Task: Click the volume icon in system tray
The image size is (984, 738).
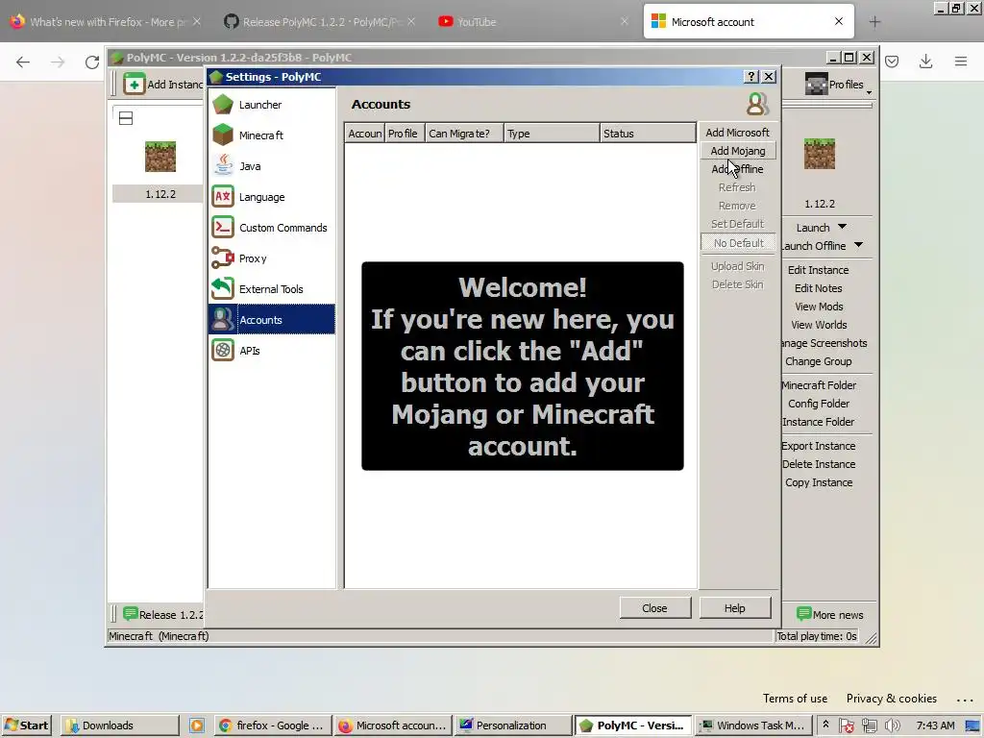Action: click(892, 726)
